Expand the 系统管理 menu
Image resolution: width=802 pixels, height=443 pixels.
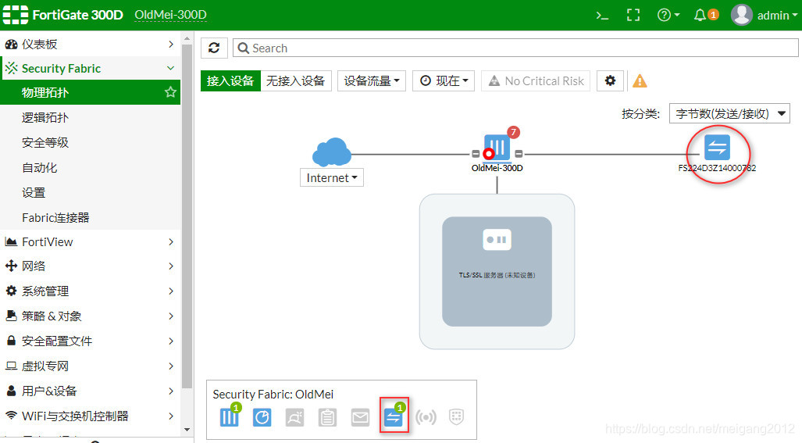click(90, 291)
